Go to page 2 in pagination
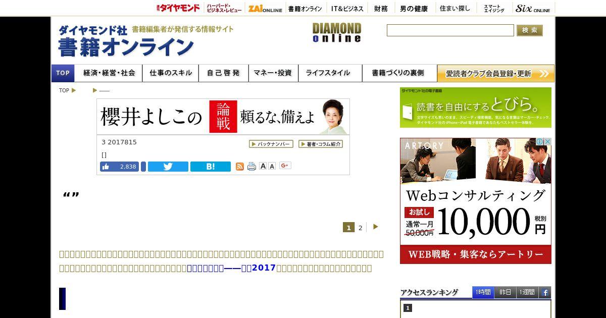Viewport: 606px width, 318px height. pos(360,228)
